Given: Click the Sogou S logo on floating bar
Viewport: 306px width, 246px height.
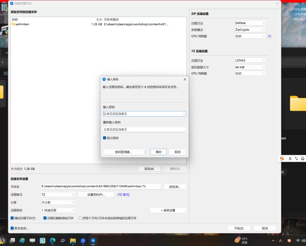Looking at the screenshot, I should coord(282,159).
